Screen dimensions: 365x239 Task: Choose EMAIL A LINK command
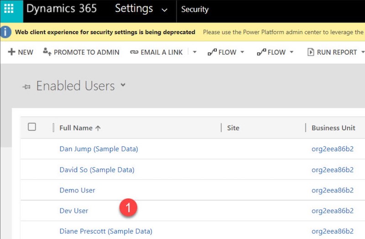(162, 52)
